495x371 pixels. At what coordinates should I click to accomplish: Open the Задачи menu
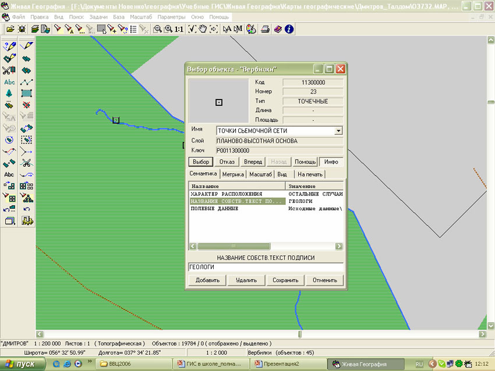(98, 17)
